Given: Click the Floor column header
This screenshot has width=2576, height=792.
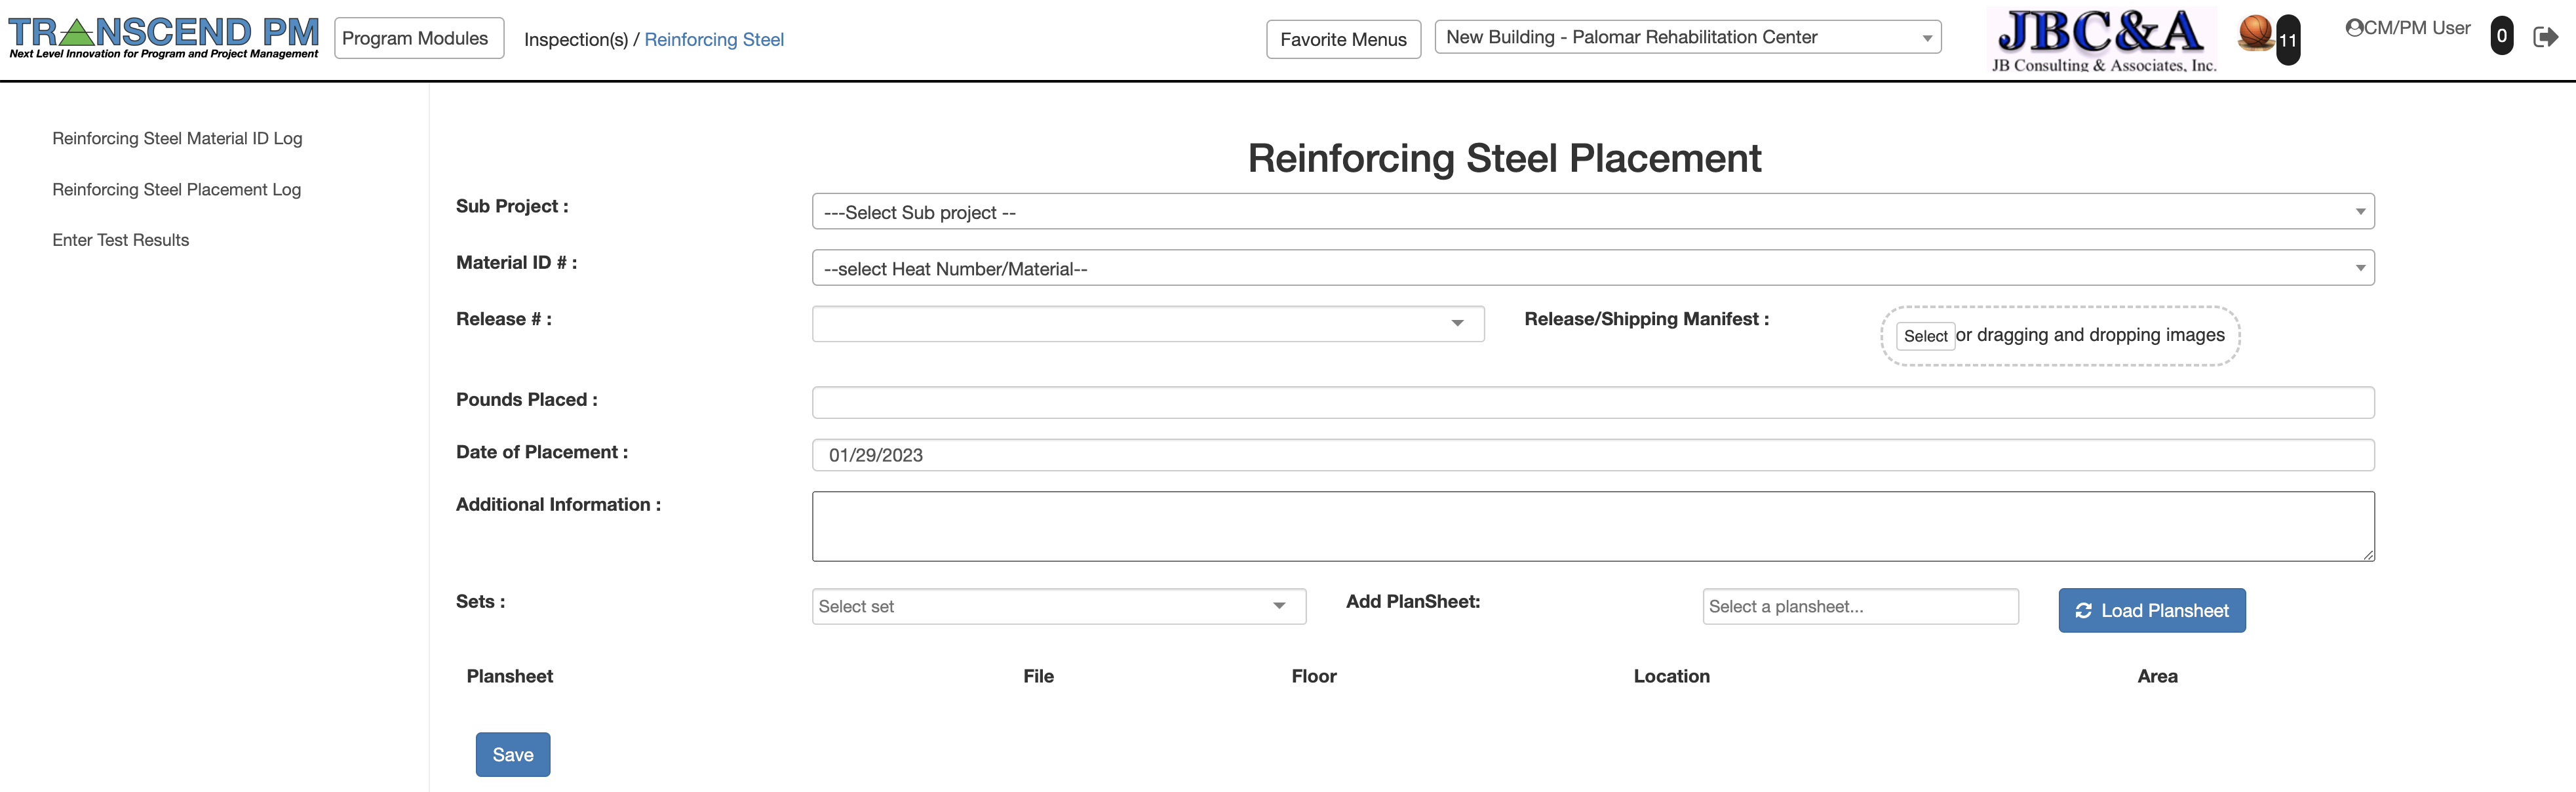Looking at the screenshot, I should point(1313,676).
